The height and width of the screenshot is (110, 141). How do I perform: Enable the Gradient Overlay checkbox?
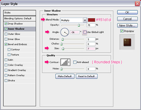6,70
